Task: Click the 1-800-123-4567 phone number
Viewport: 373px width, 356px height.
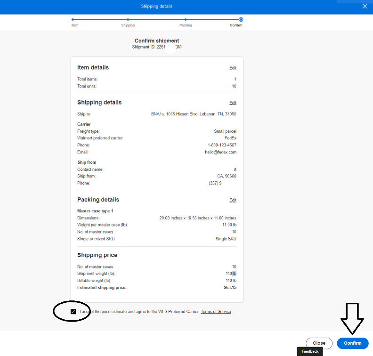Action: 222,145
